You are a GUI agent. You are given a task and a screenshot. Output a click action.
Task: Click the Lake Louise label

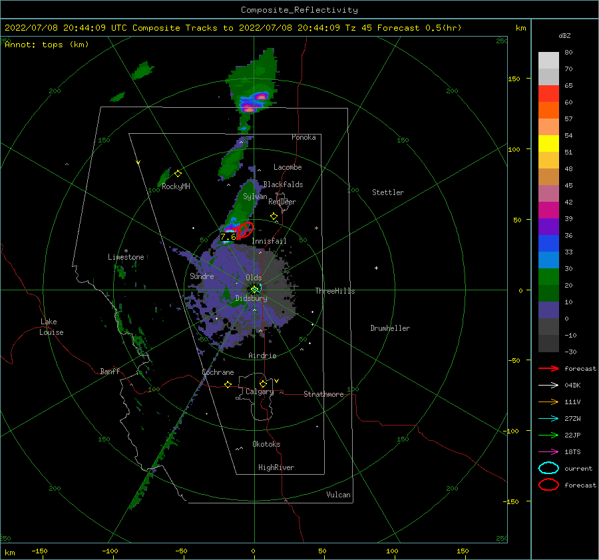click(x=51, y=327)
